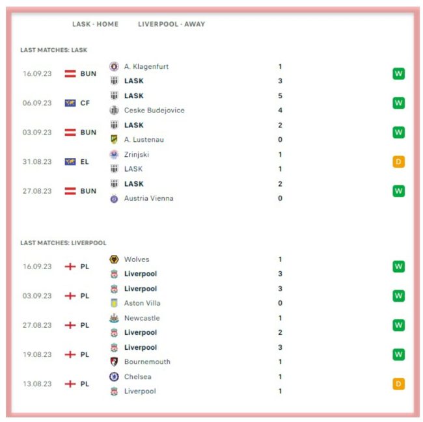Click the draw badge for Chelsea match
Screen dimensions: 423x422
[x=398, y=384]
